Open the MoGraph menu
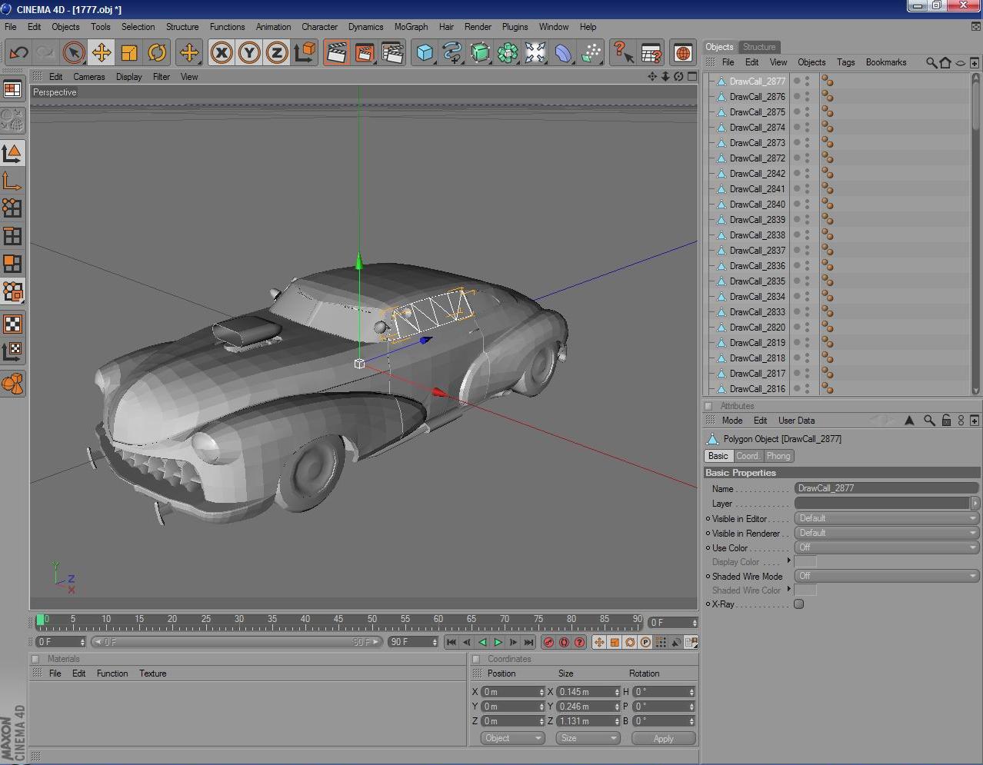983x765 pixels. pos(411,27)
